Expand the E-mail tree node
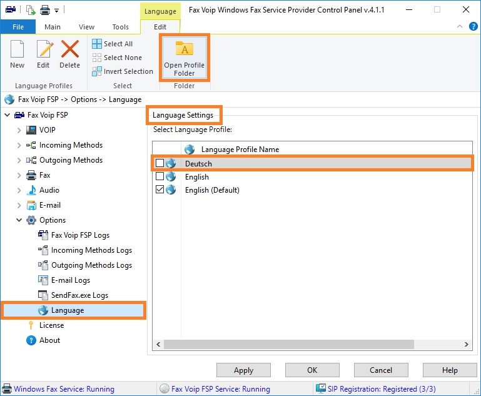 pyautogui.click(x=19, y=205)
